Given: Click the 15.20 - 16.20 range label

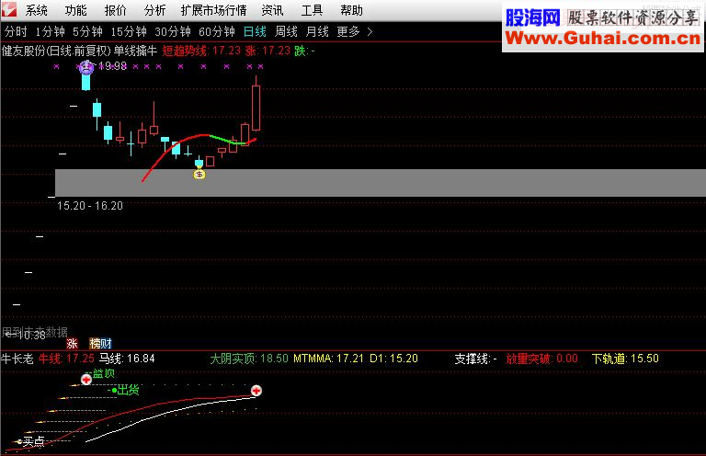Looking at the screenshot, I should tap(90, 206).
